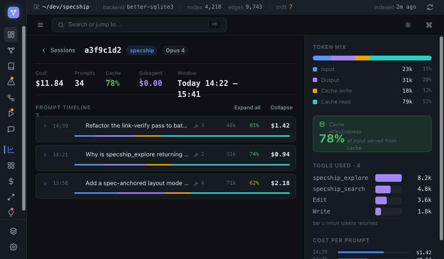Click the left sidebar scrollbar

pos(24,118)
